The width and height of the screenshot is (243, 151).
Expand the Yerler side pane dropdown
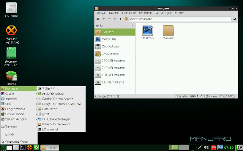133,25
